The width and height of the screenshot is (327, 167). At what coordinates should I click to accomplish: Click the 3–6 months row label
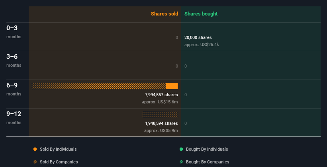14,60
